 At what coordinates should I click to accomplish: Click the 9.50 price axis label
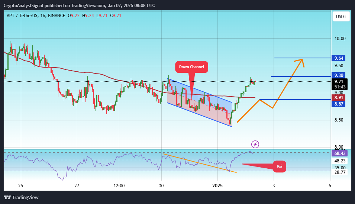(x=339, y=66)
